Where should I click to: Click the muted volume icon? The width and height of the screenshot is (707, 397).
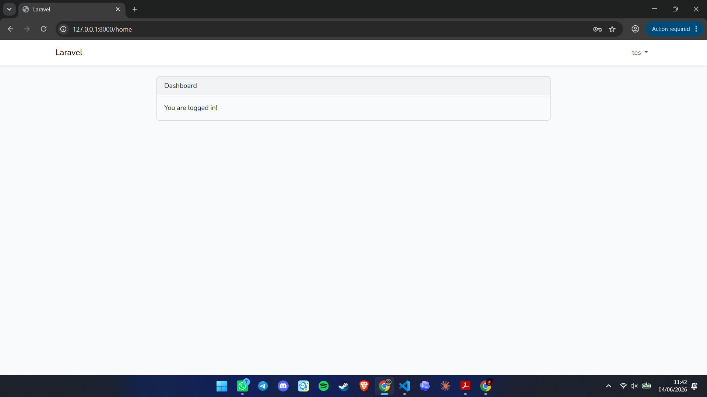pyautogui.click(x=634, y=386)
